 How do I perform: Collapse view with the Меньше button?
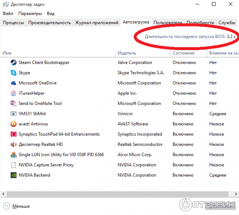click(x=17, y=206)
